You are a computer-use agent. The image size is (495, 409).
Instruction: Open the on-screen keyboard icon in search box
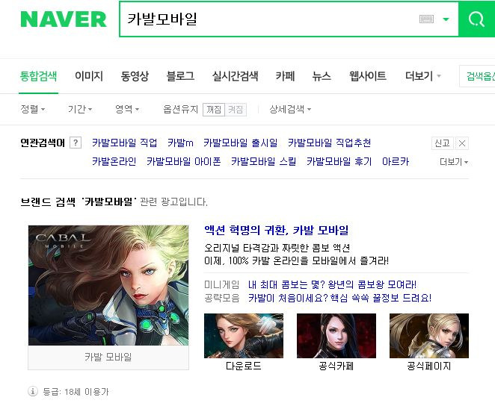[426, 19]
